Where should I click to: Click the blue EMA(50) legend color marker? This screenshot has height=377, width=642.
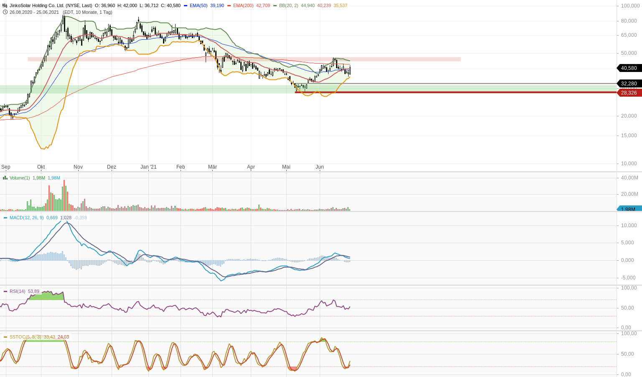click(x=186, y=5)
